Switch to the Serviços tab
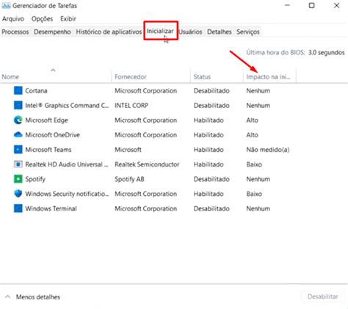The height and width of the screenshot is (309, 348). (x=248, y=32)
